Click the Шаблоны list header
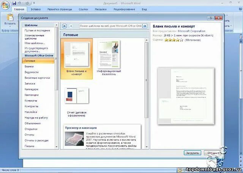 pos(38,25)
